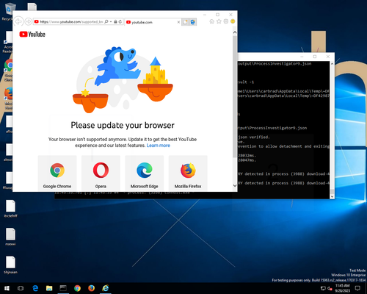Go back with the browser Back arrow
Screen dimensions: 367x294
[x=18, y=22]
